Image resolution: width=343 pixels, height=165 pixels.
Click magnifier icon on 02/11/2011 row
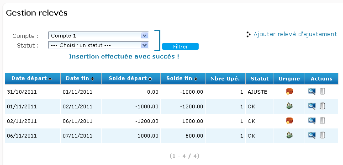312,121
